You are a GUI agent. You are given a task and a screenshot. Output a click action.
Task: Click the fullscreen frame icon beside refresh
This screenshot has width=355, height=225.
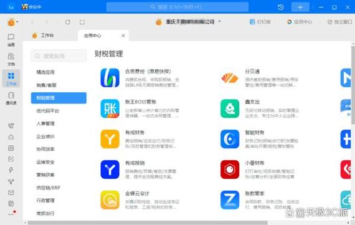tap(82, 22)
